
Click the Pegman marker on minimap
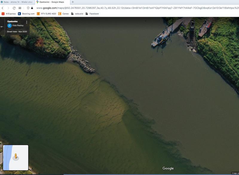point(16,157)
